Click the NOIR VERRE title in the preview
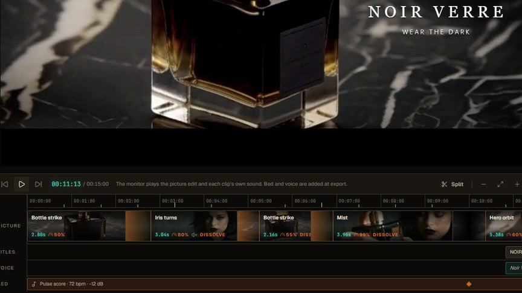 coord(436,12)
